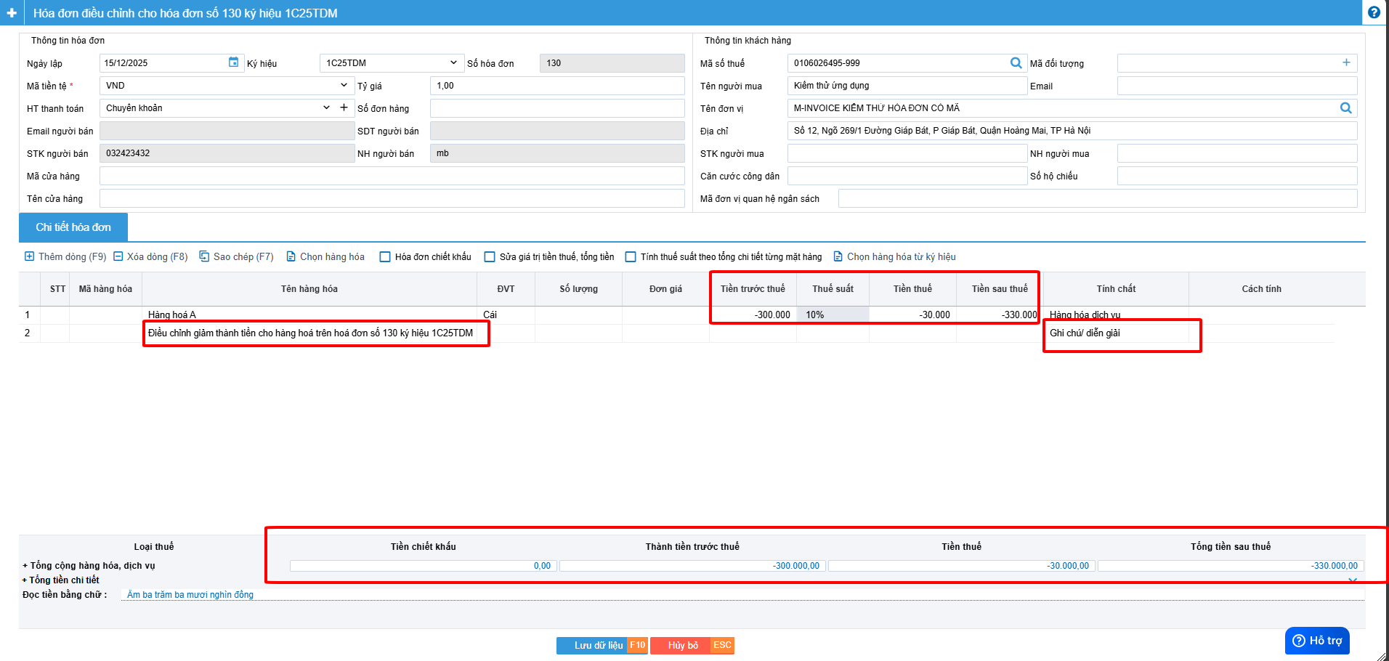Click the plus icon in title bar
Image resolution: width=1389 pixels, height=661 pixels.
tap(12, 13)
